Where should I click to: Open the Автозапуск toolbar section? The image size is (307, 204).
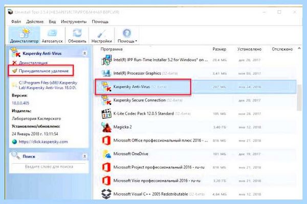click(x=52, y=35)
